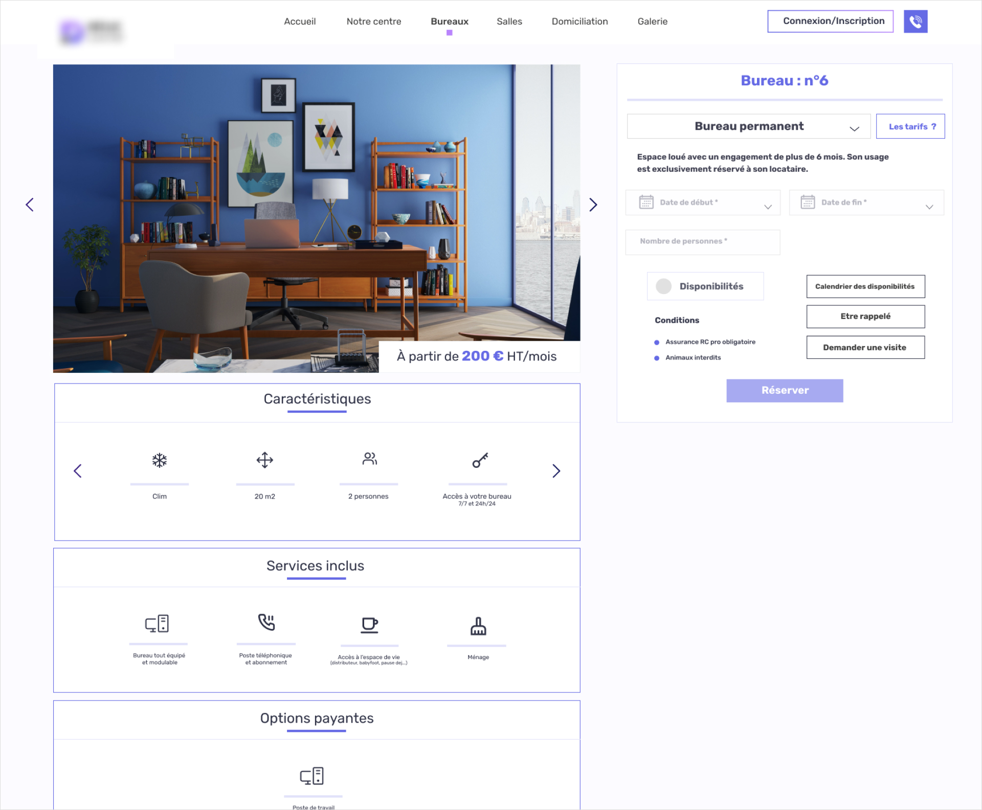
Task: Open the Accueil menu item
Action: point(300,21)
